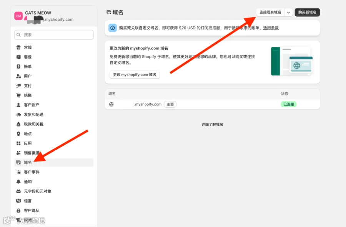Open 通知 settings

[54, 182]
